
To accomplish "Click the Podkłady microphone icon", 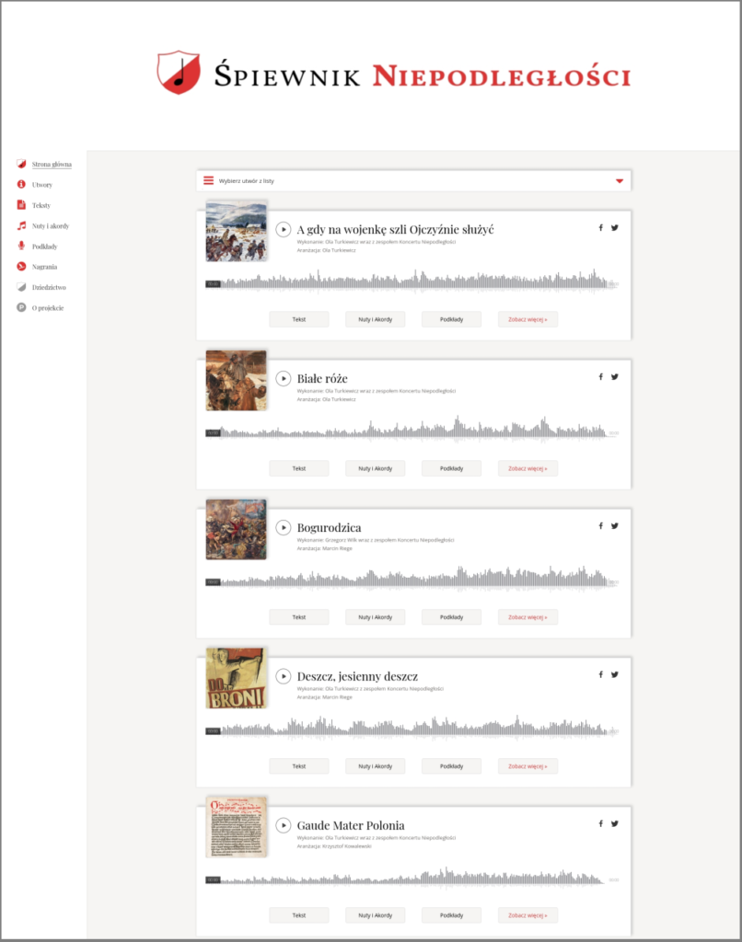I will pyautogui.click(x=21, y=247).
